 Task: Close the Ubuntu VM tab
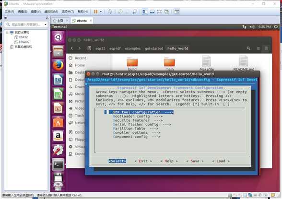(x=91, y=21)
